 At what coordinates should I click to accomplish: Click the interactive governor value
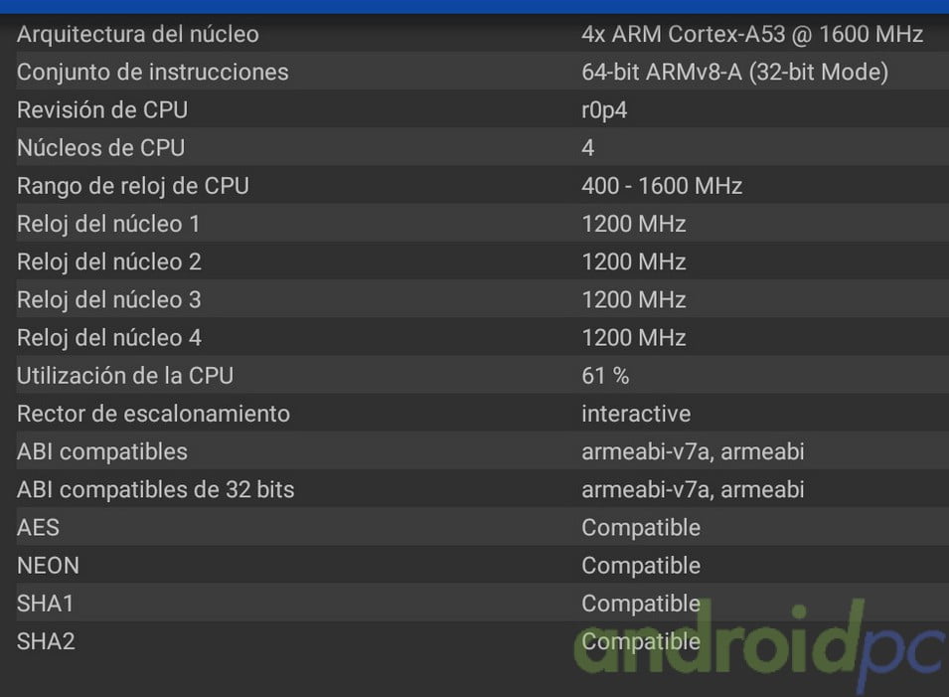636,414
